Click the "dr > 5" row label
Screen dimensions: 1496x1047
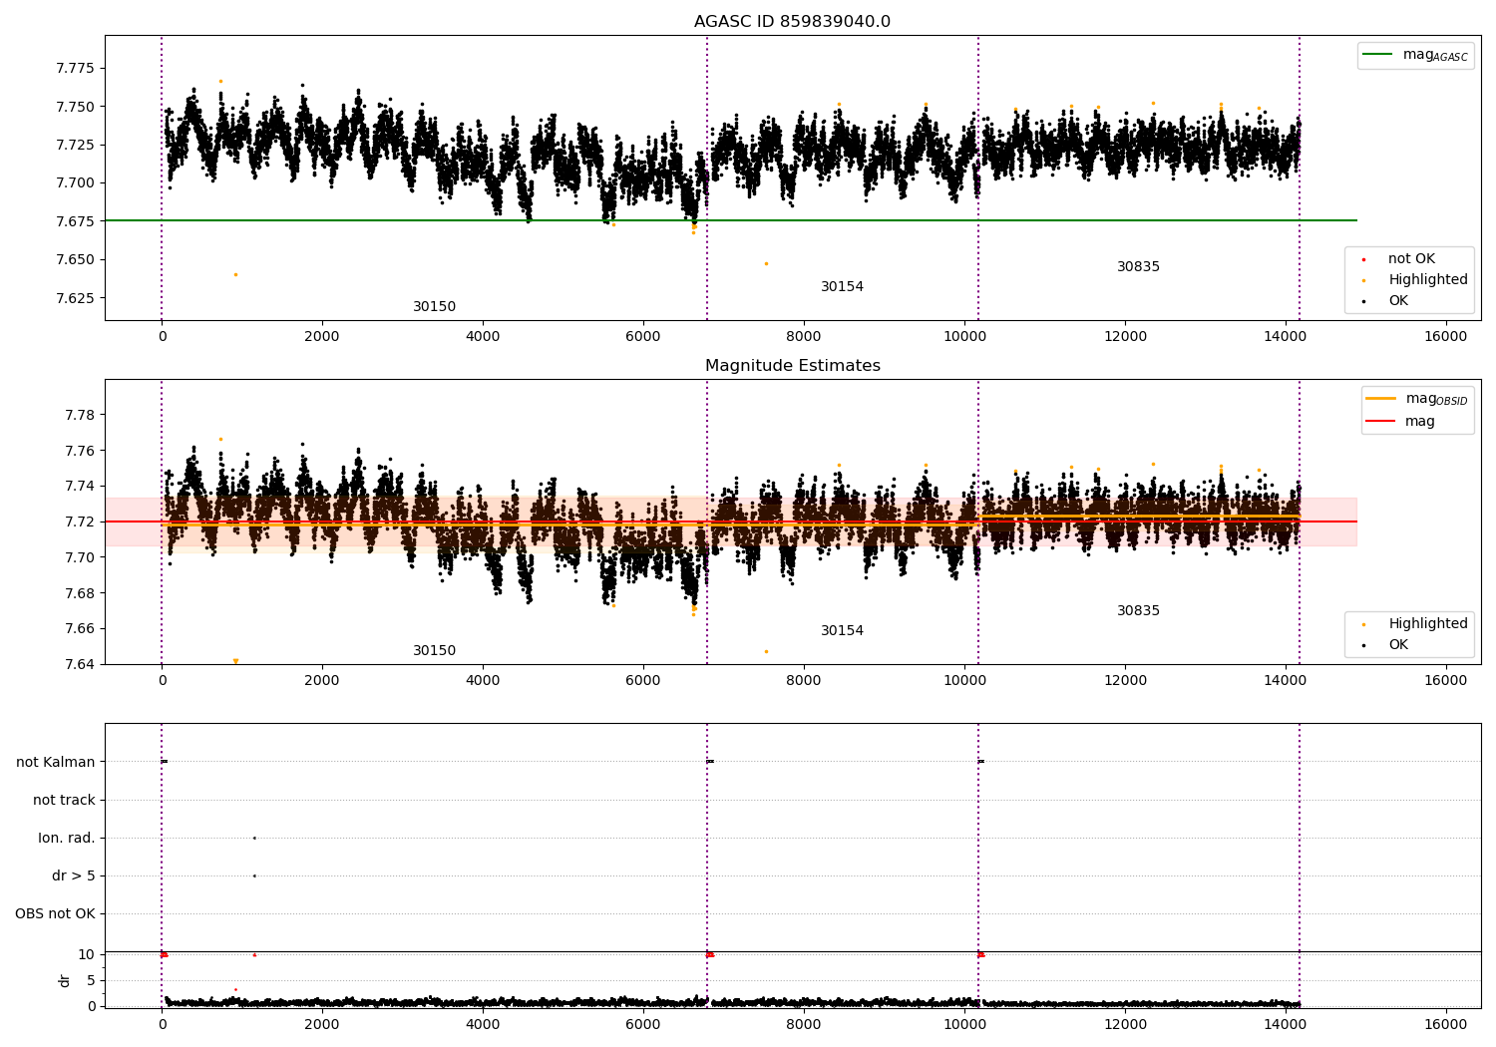tap(74, 875)
